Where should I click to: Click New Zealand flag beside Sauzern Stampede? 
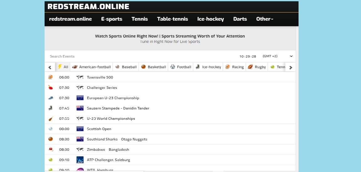[x=80, y=108]
